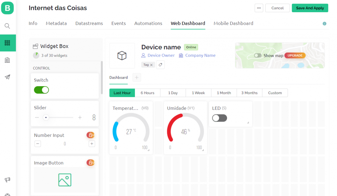
Task: Open the Info tab
Action: tap(33, 23)
